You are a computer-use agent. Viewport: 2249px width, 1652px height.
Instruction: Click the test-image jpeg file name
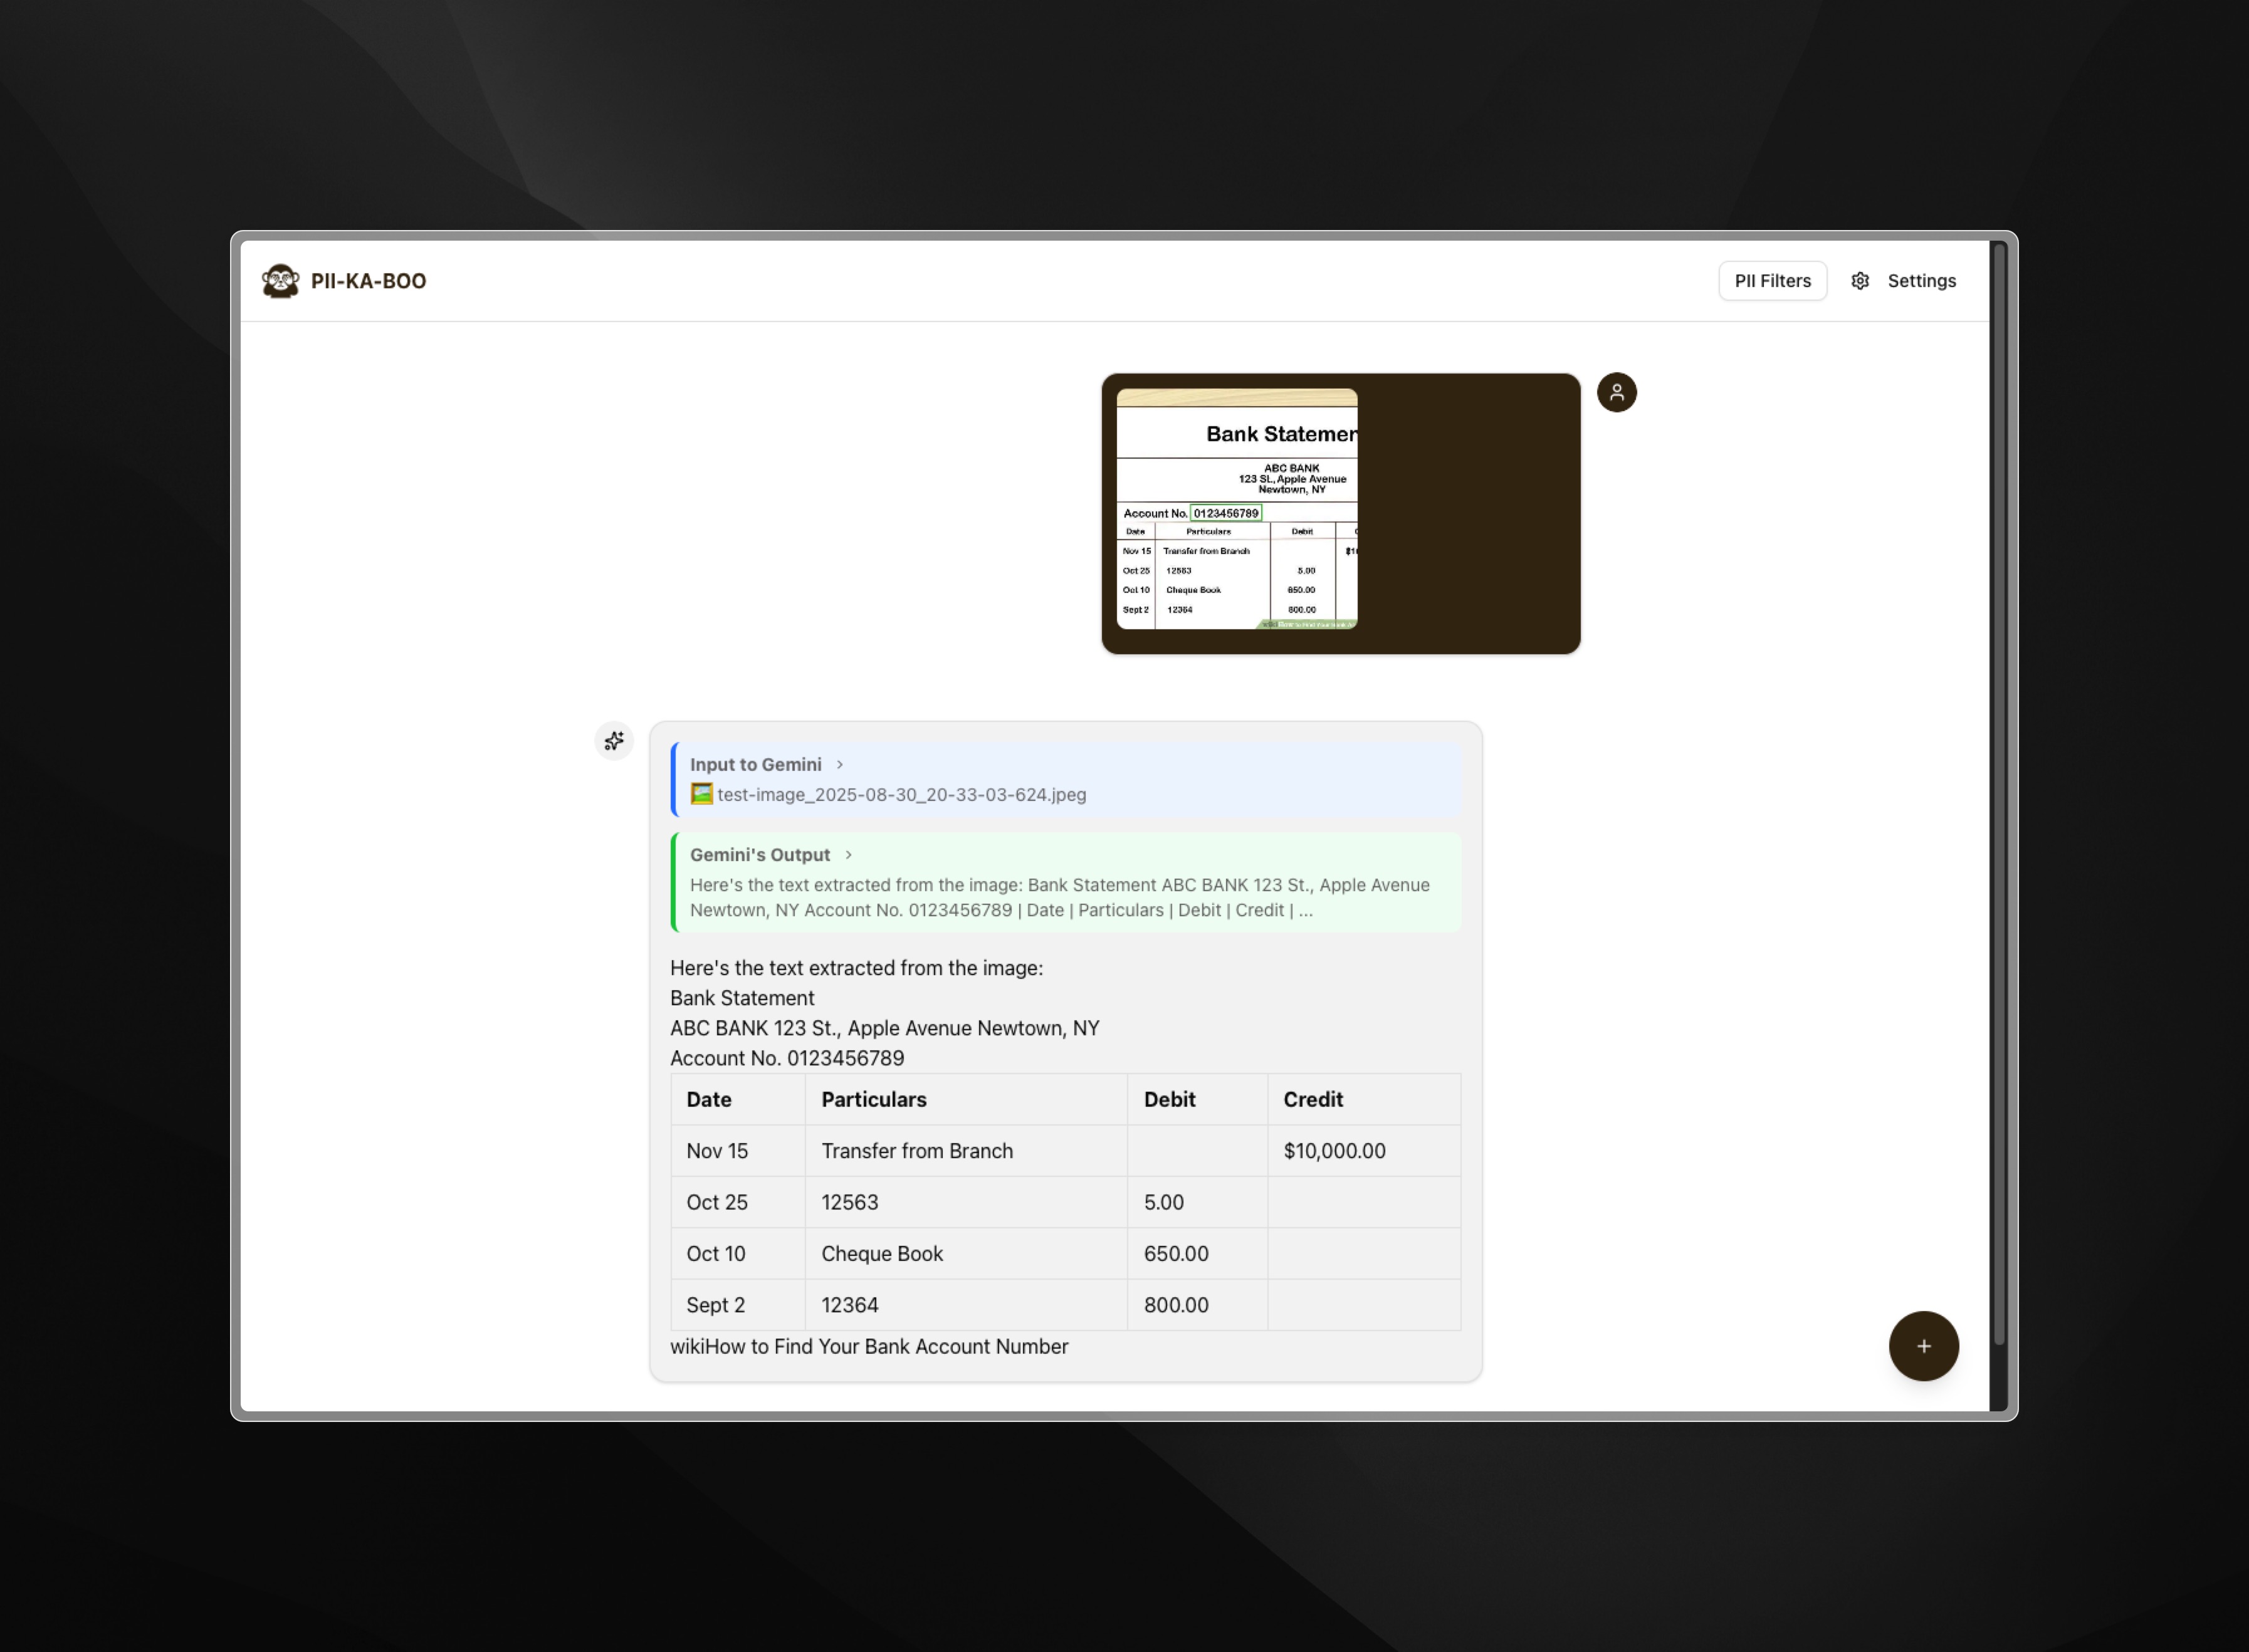point(901,795)
